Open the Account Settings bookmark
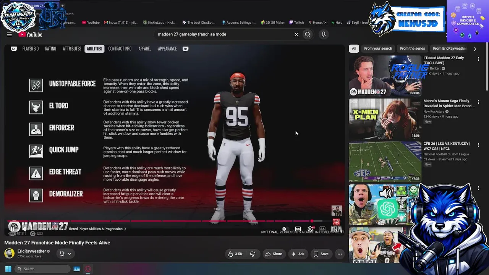Image resolution: width=489 pixels, height=275 pixels. pyautogui.click(x=239, y=23)
